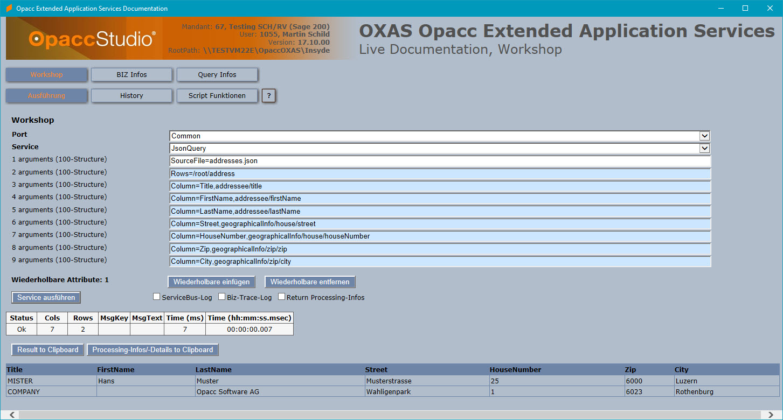The width and height of the screenshot is (783, 420).
Task: Open the Script Funktionen sub-tab
Action: [217, 95]
